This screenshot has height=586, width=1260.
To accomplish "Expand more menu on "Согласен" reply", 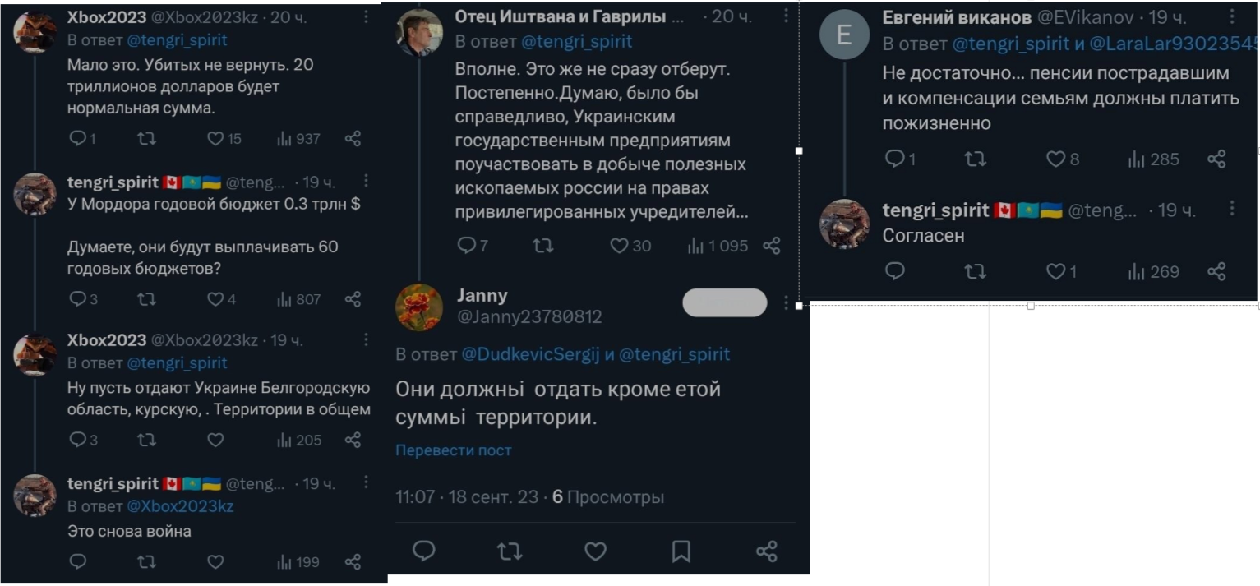I will tap(1232, 210).
